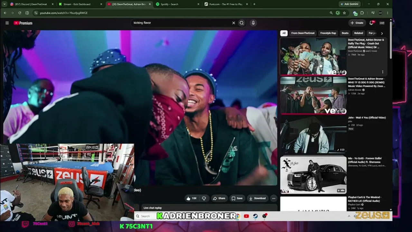Viewport: 412px width, 232px height.
Task: Go back in browser history
Action: (x=5, y=13)
